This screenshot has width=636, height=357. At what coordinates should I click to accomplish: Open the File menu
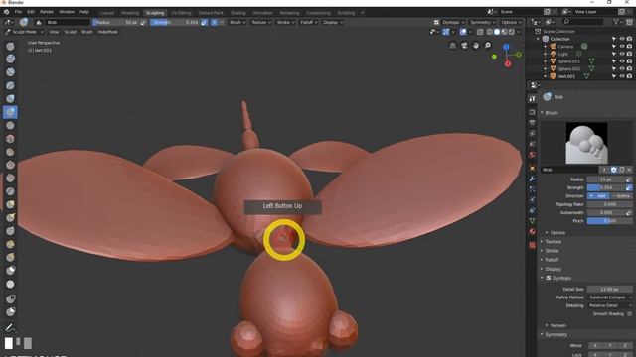(x=18, y=12)
